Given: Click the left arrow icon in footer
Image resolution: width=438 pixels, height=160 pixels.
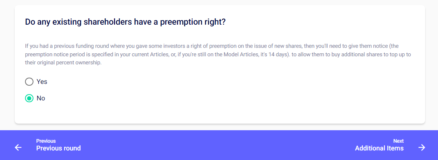Looking at the screenshot, I should (18, 147).
